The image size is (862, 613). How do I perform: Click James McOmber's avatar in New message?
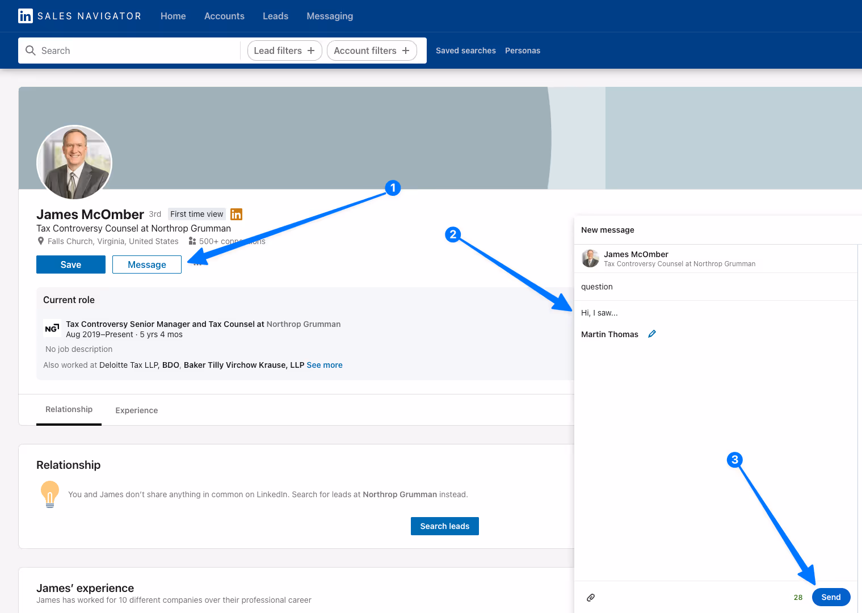tap(590, 258)
